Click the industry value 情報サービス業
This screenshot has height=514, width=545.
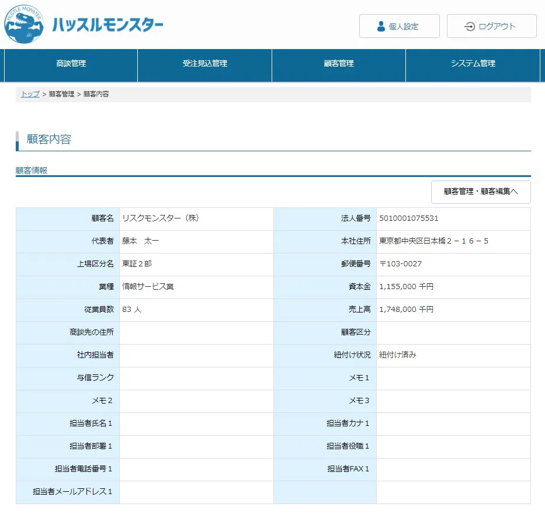(148, 286)
